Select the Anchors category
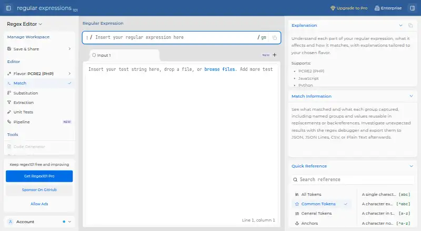 (x=322, y=223)
